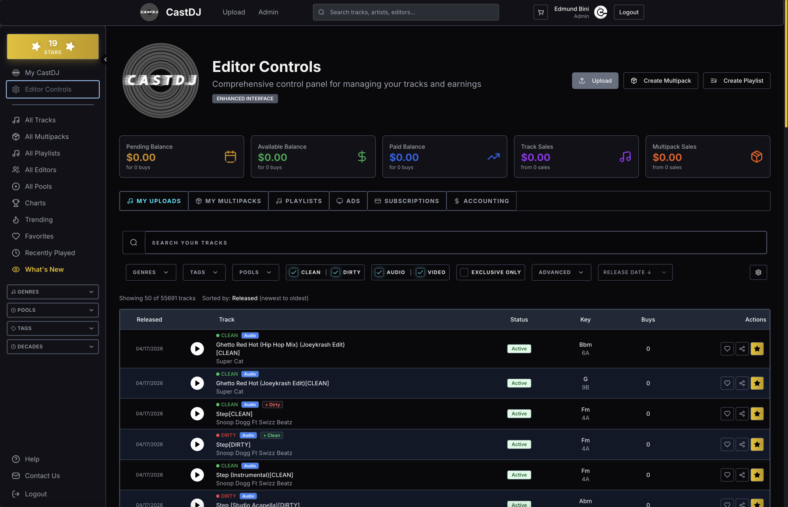Open the shopping cart
Image resolution: width=788 pixels, height=507 pixels.
[x=540, y=12]
